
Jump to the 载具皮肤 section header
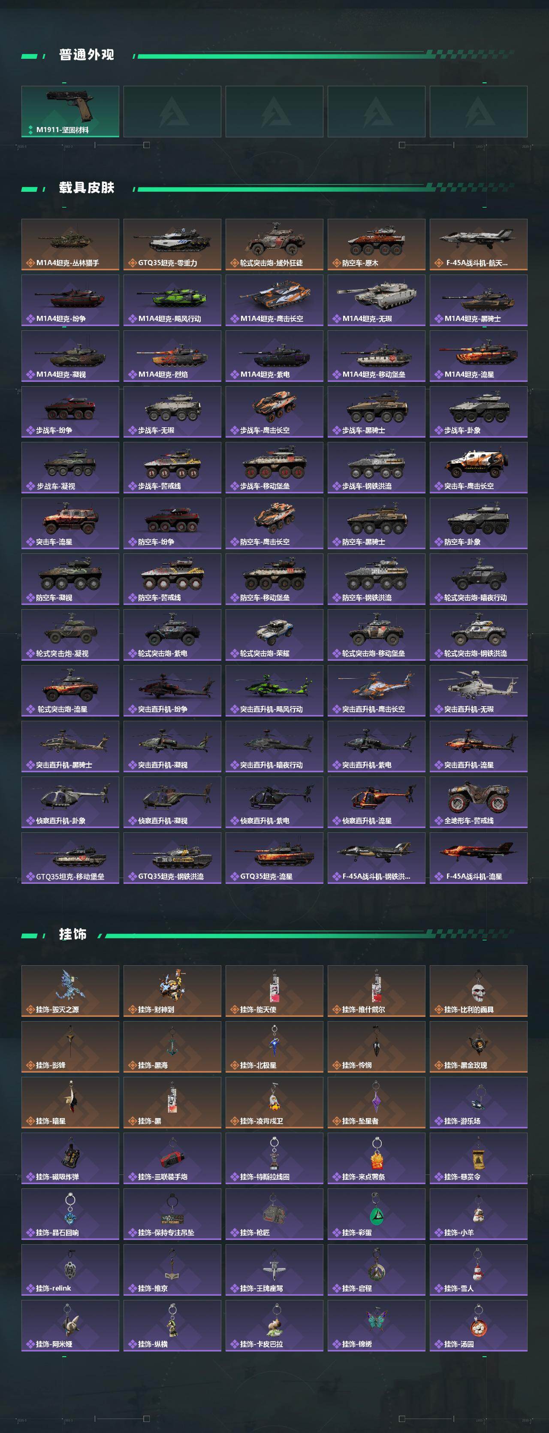click(x=86, y=187)
